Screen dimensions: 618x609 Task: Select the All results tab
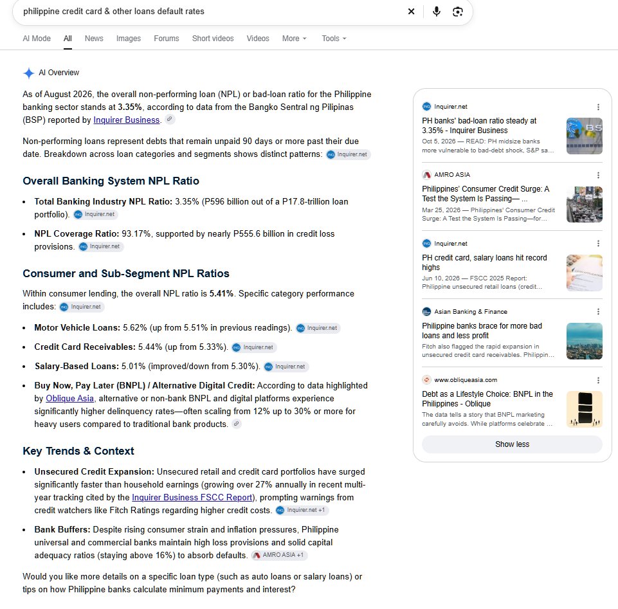[x=68, y=39]
